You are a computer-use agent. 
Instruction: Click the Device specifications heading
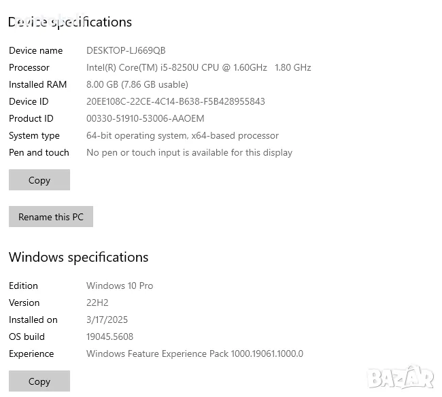click(x=70, y=22)
